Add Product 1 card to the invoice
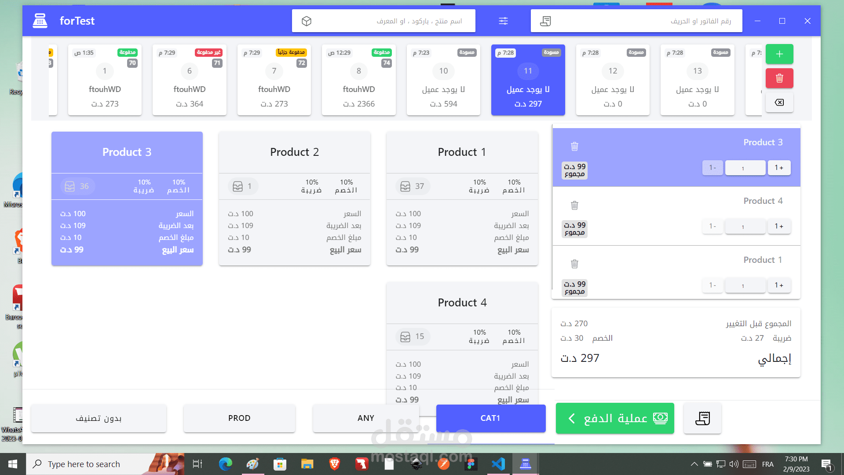The image size is (844, 475). 462,199
